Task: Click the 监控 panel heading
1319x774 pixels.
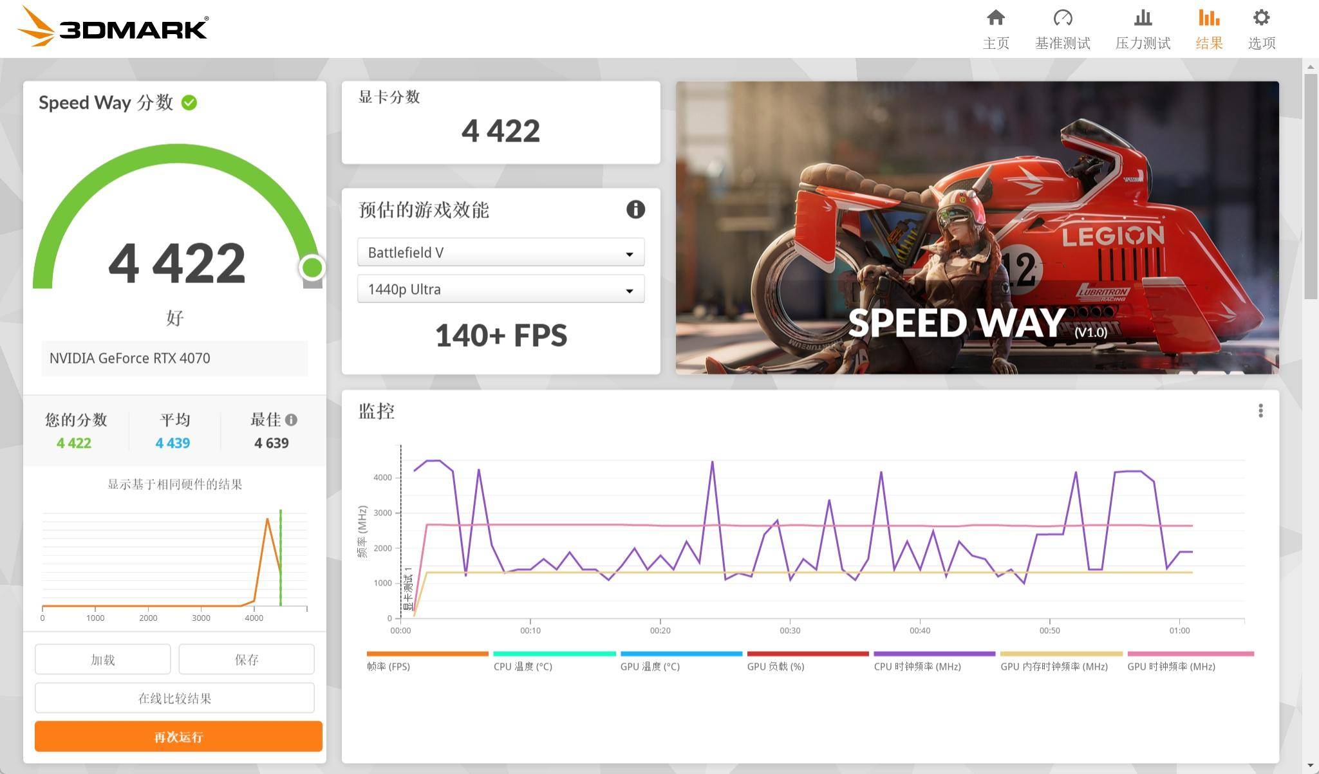Action: click(x=377, y=411)
